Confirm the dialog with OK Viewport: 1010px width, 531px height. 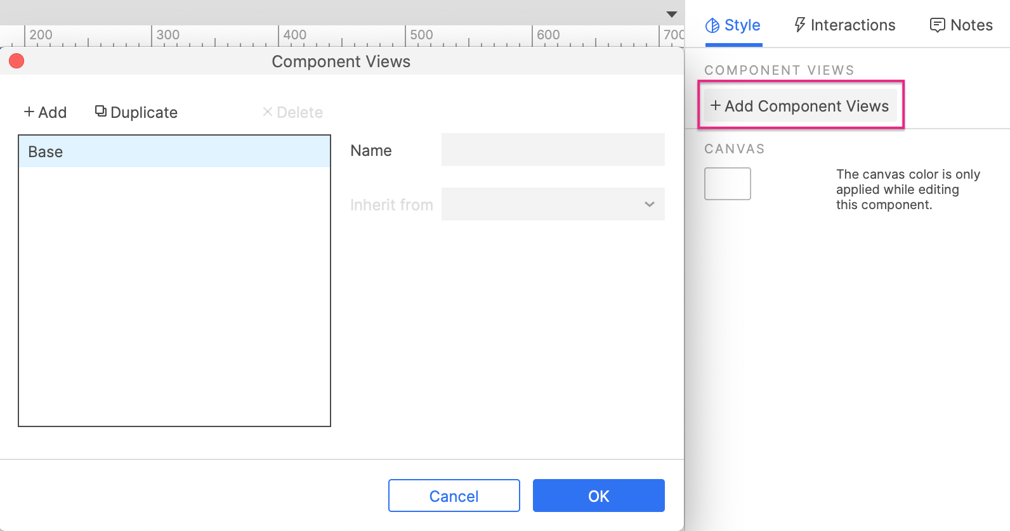[598, 496]
